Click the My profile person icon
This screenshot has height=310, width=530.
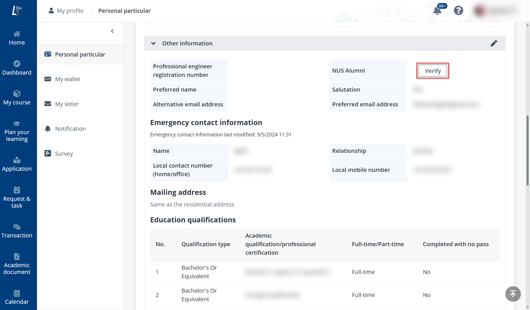coord(51,10)
